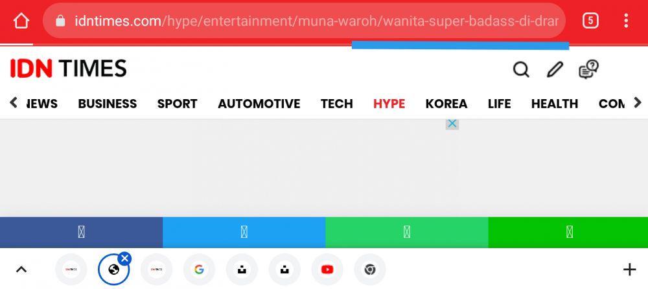Expand the tab strip with the up chevron
648x289 pixels.
tap(21, 270)
